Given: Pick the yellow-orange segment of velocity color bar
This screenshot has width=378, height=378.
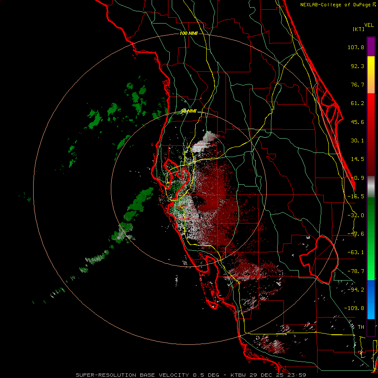Looking at the screenshot, I should [371, 75].
